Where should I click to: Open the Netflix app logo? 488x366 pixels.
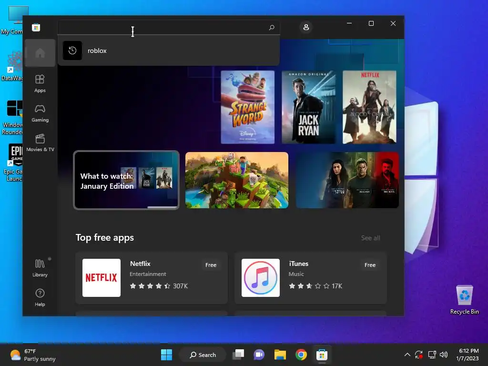pyautogui.click(x=102, y=278)
